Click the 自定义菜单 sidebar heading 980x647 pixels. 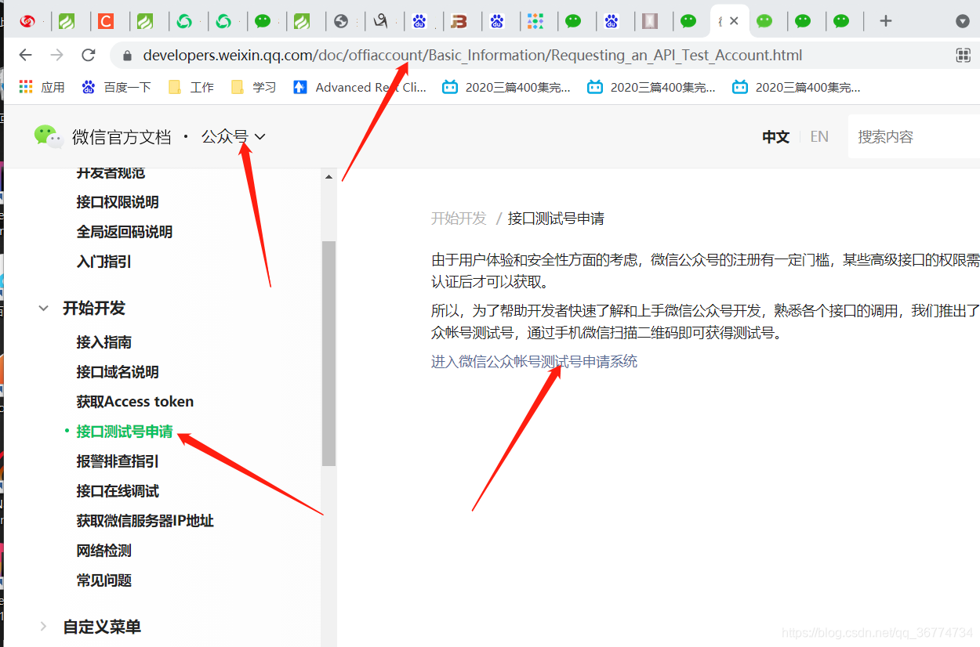102,627
